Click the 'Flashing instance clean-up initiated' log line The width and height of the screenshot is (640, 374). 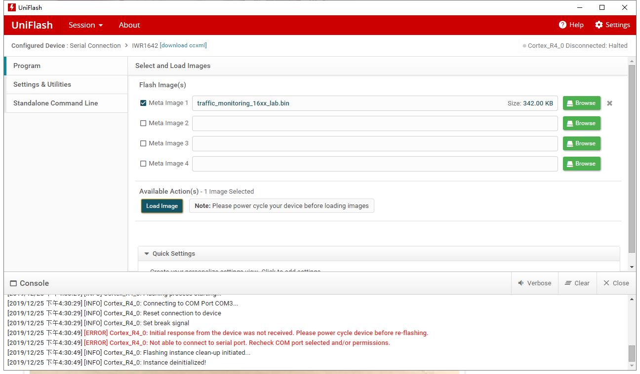tap(129, 353)
